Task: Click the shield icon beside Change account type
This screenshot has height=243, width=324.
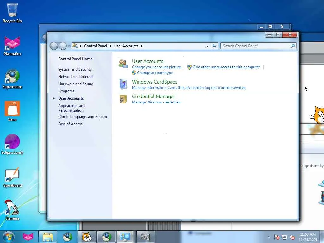Action: click(x=134, y=73)
